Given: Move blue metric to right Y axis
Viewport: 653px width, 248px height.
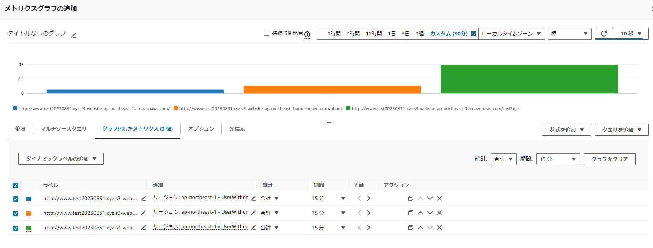Looking at the screenshot, I should pos(369,198).
